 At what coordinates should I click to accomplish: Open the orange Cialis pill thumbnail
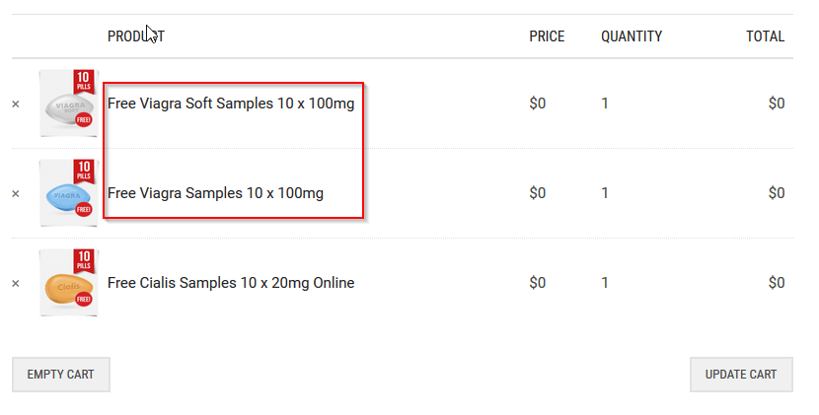pyautogui.click(x=69, y=283)
